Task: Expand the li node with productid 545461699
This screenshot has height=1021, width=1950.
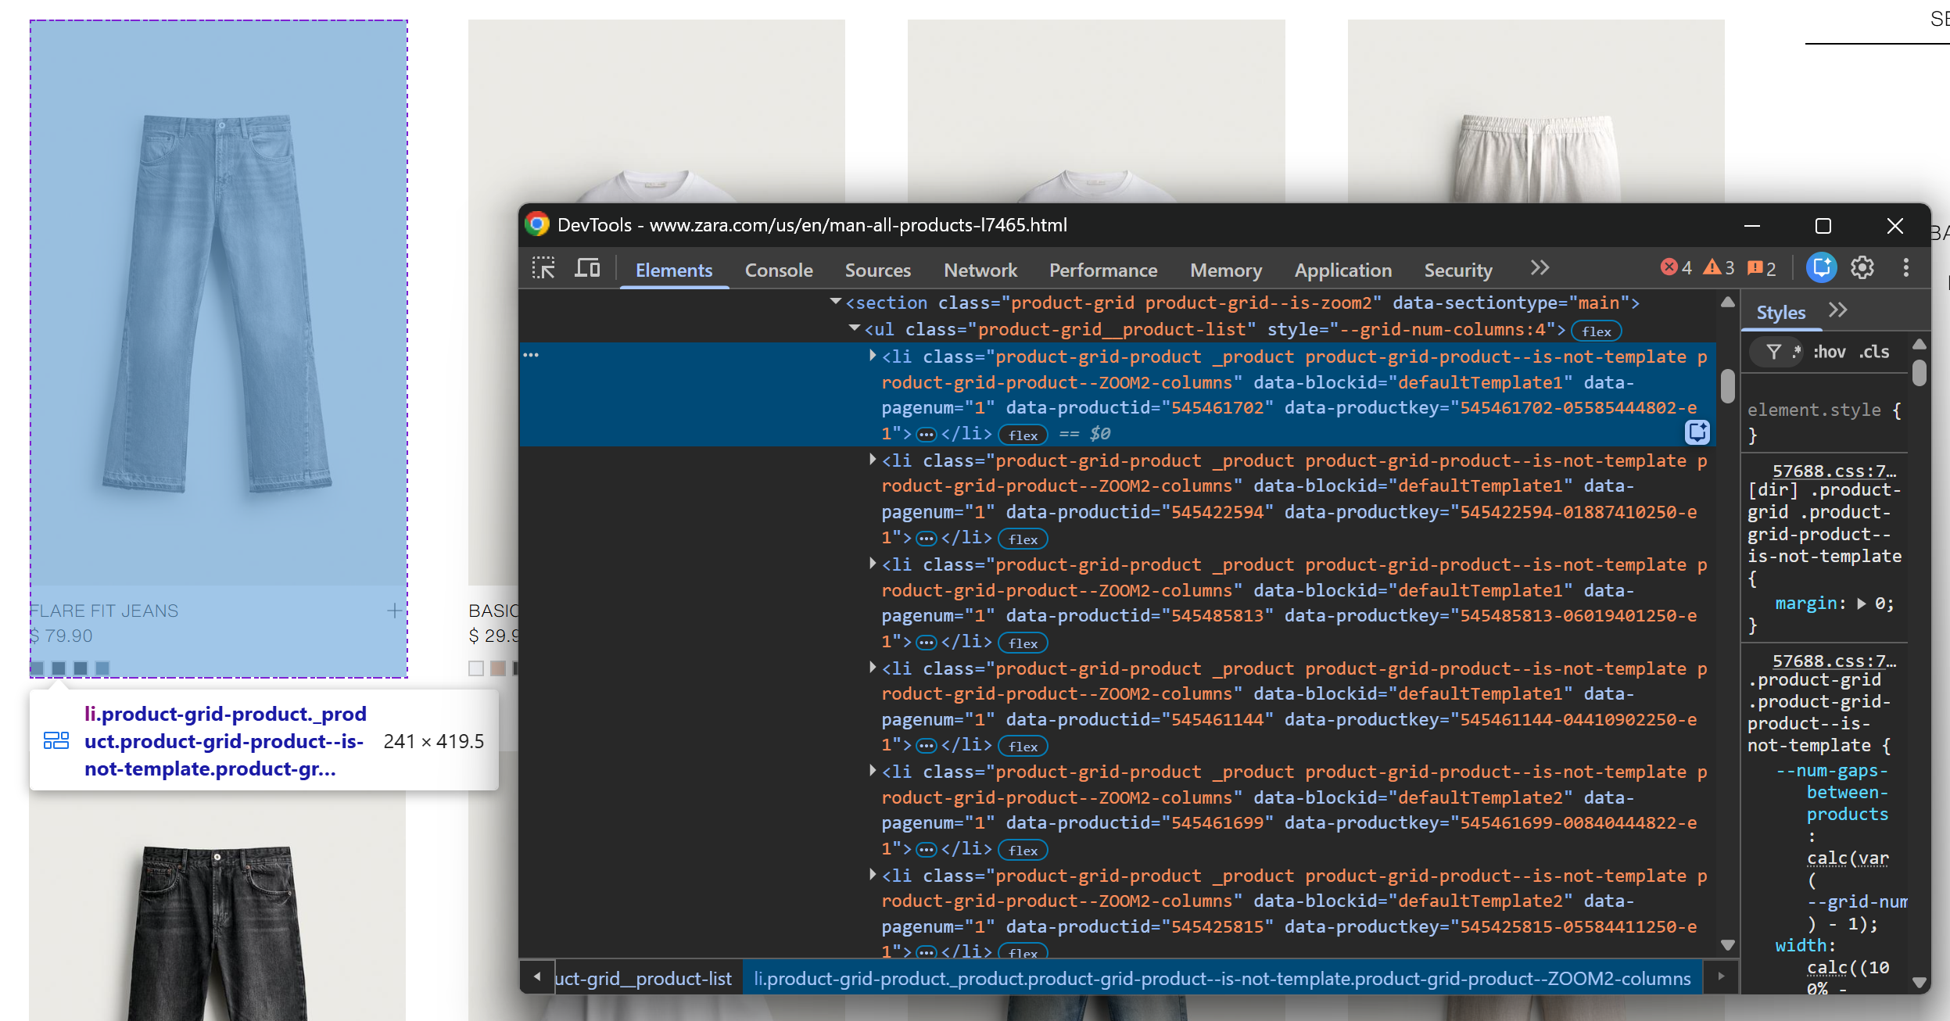Action: [x=873, y=771]
